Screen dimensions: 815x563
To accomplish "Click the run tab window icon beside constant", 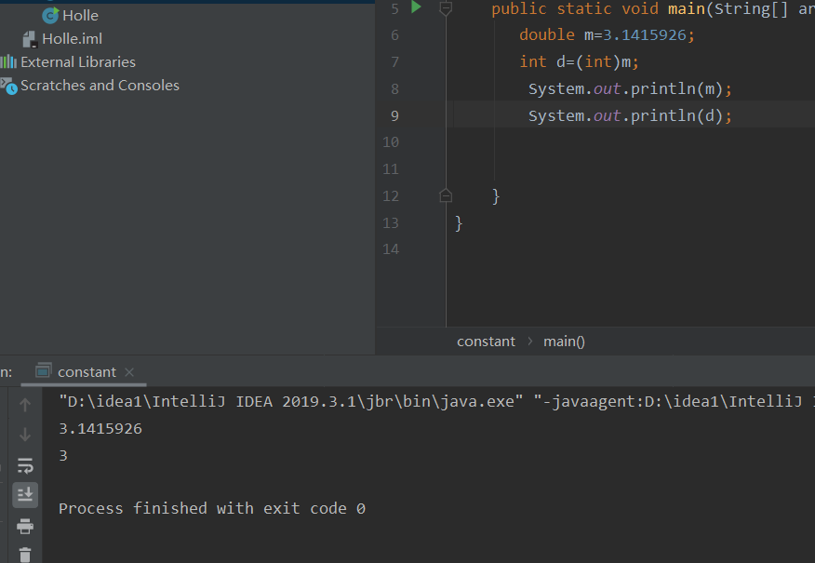I will point(43,371).
